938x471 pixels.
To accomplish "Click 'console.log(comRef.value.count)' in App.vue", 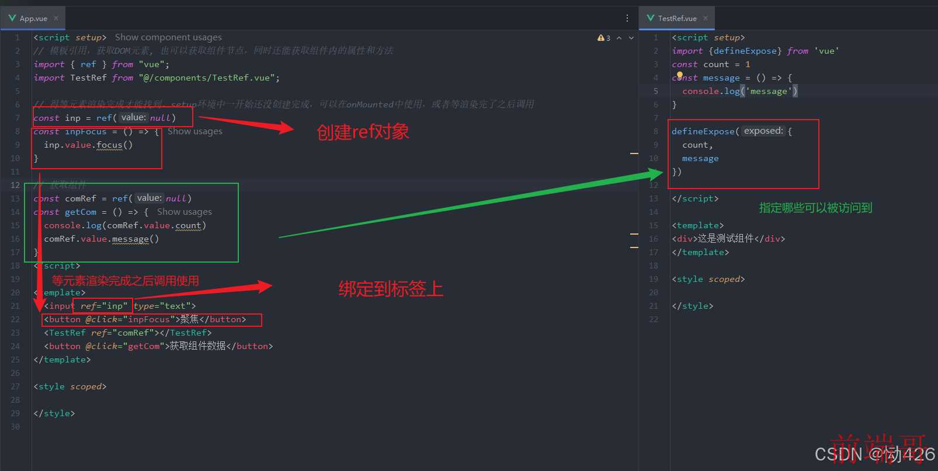I will point(125,225).
